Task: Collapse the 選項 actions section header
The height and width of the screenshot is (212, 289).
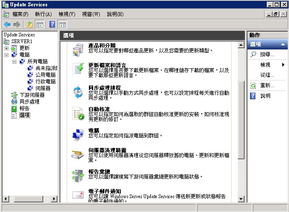Action: coord(283,44)
